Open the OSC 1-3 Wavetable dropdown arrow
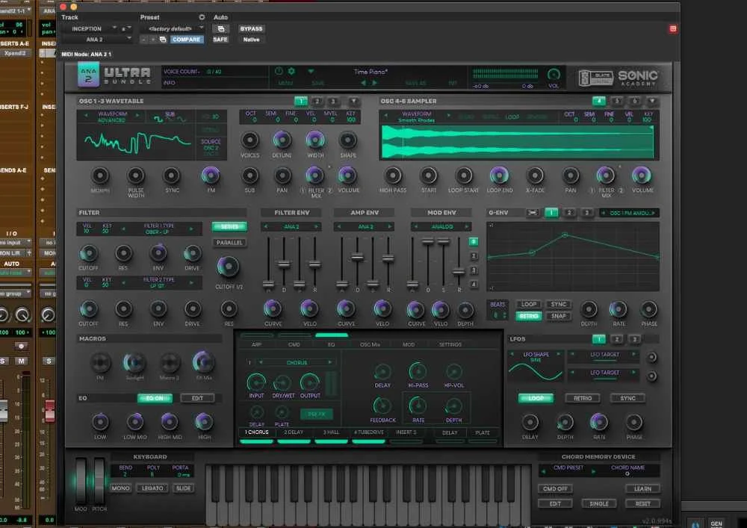 coord(353,101)
